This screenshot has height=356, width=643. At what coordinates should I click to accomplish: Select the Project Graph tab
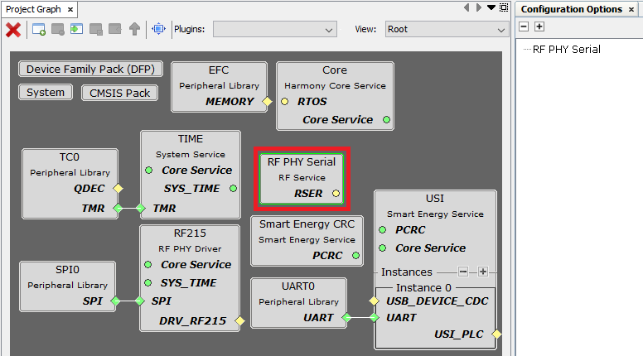[x=33, y=9]
